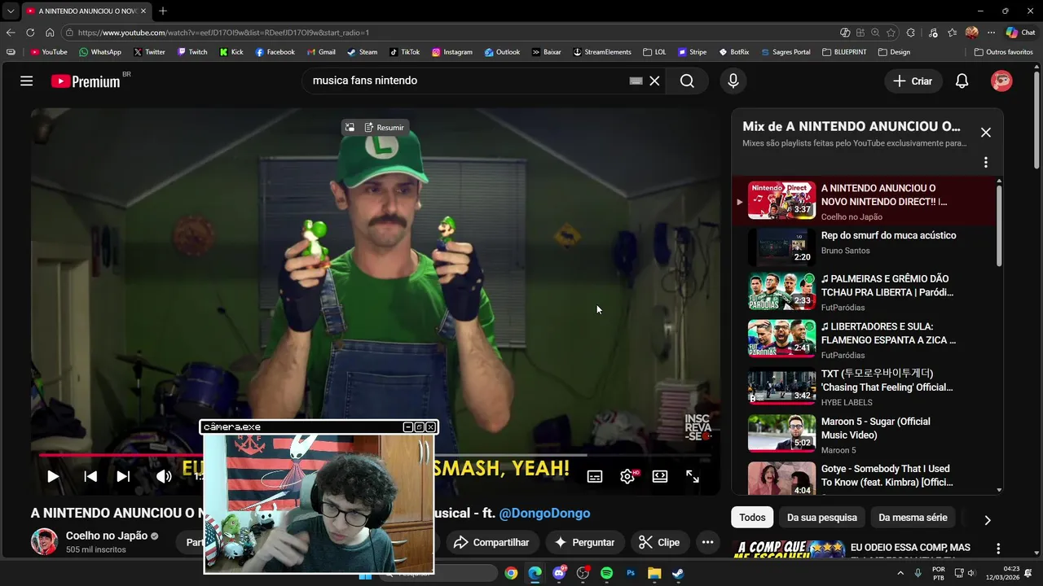Open browser settings and more menu
The width and height of the screenshot is (1043, 586).
point(991,33)
